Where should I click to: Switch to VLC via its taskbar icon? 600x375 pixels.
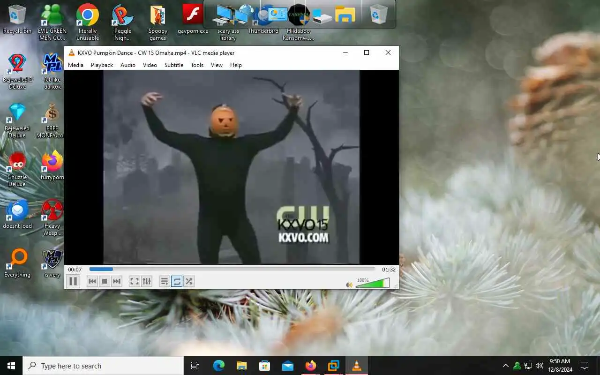357,366
